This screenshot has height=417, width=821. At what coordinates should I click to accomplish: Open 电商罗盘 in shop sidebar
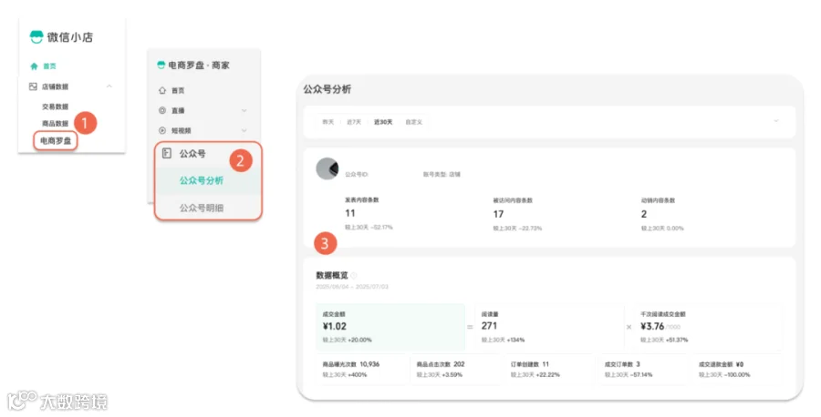click(56, 140)
